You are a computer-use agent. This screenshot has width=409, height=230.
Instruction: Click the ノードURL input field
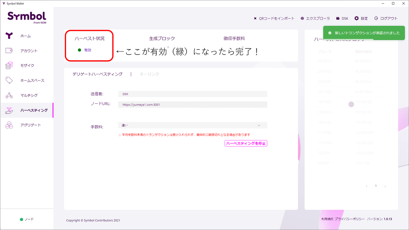click(193, 105)
